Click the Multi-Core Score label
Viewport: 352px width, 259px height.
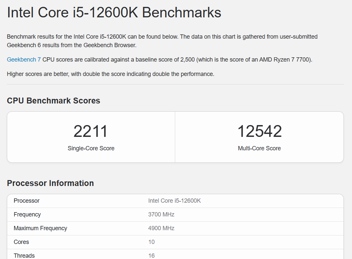point(260,148)
